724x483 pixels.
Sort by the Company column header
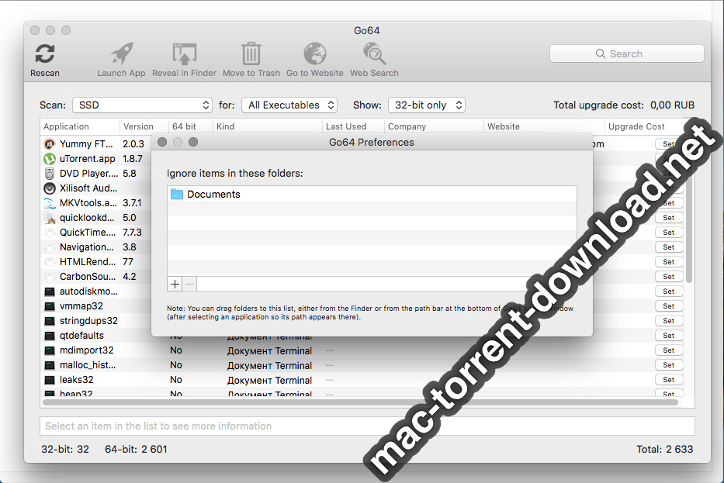pyautogui.click(x=434, y=126)
